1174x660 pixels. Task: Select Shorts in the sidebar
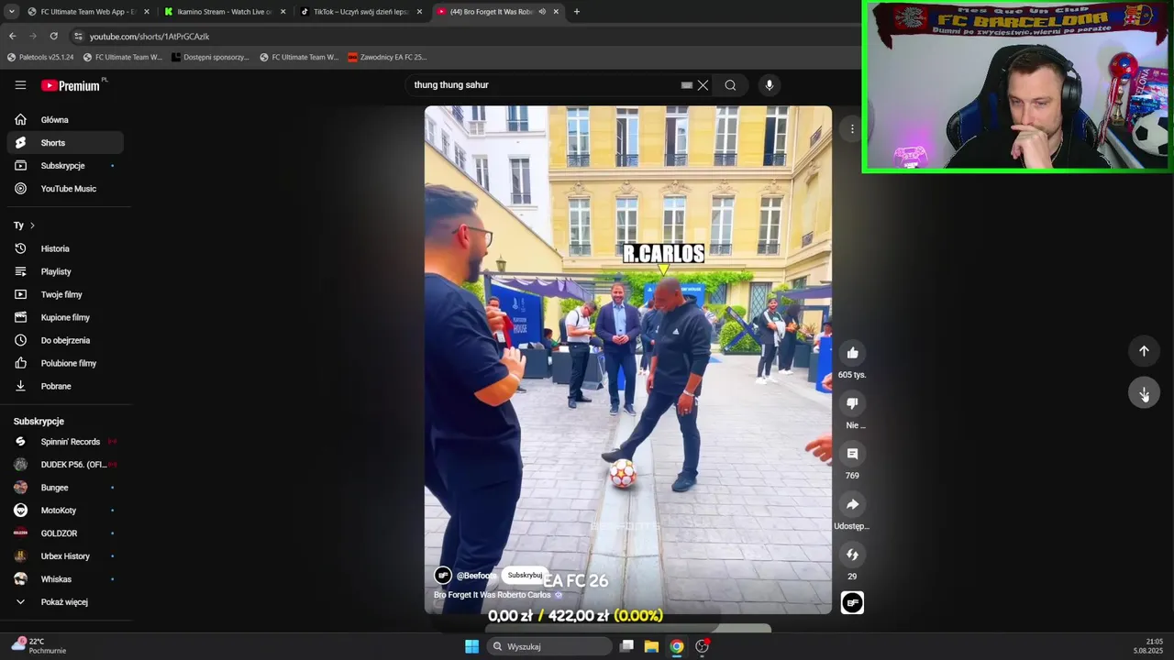point(65,143)
